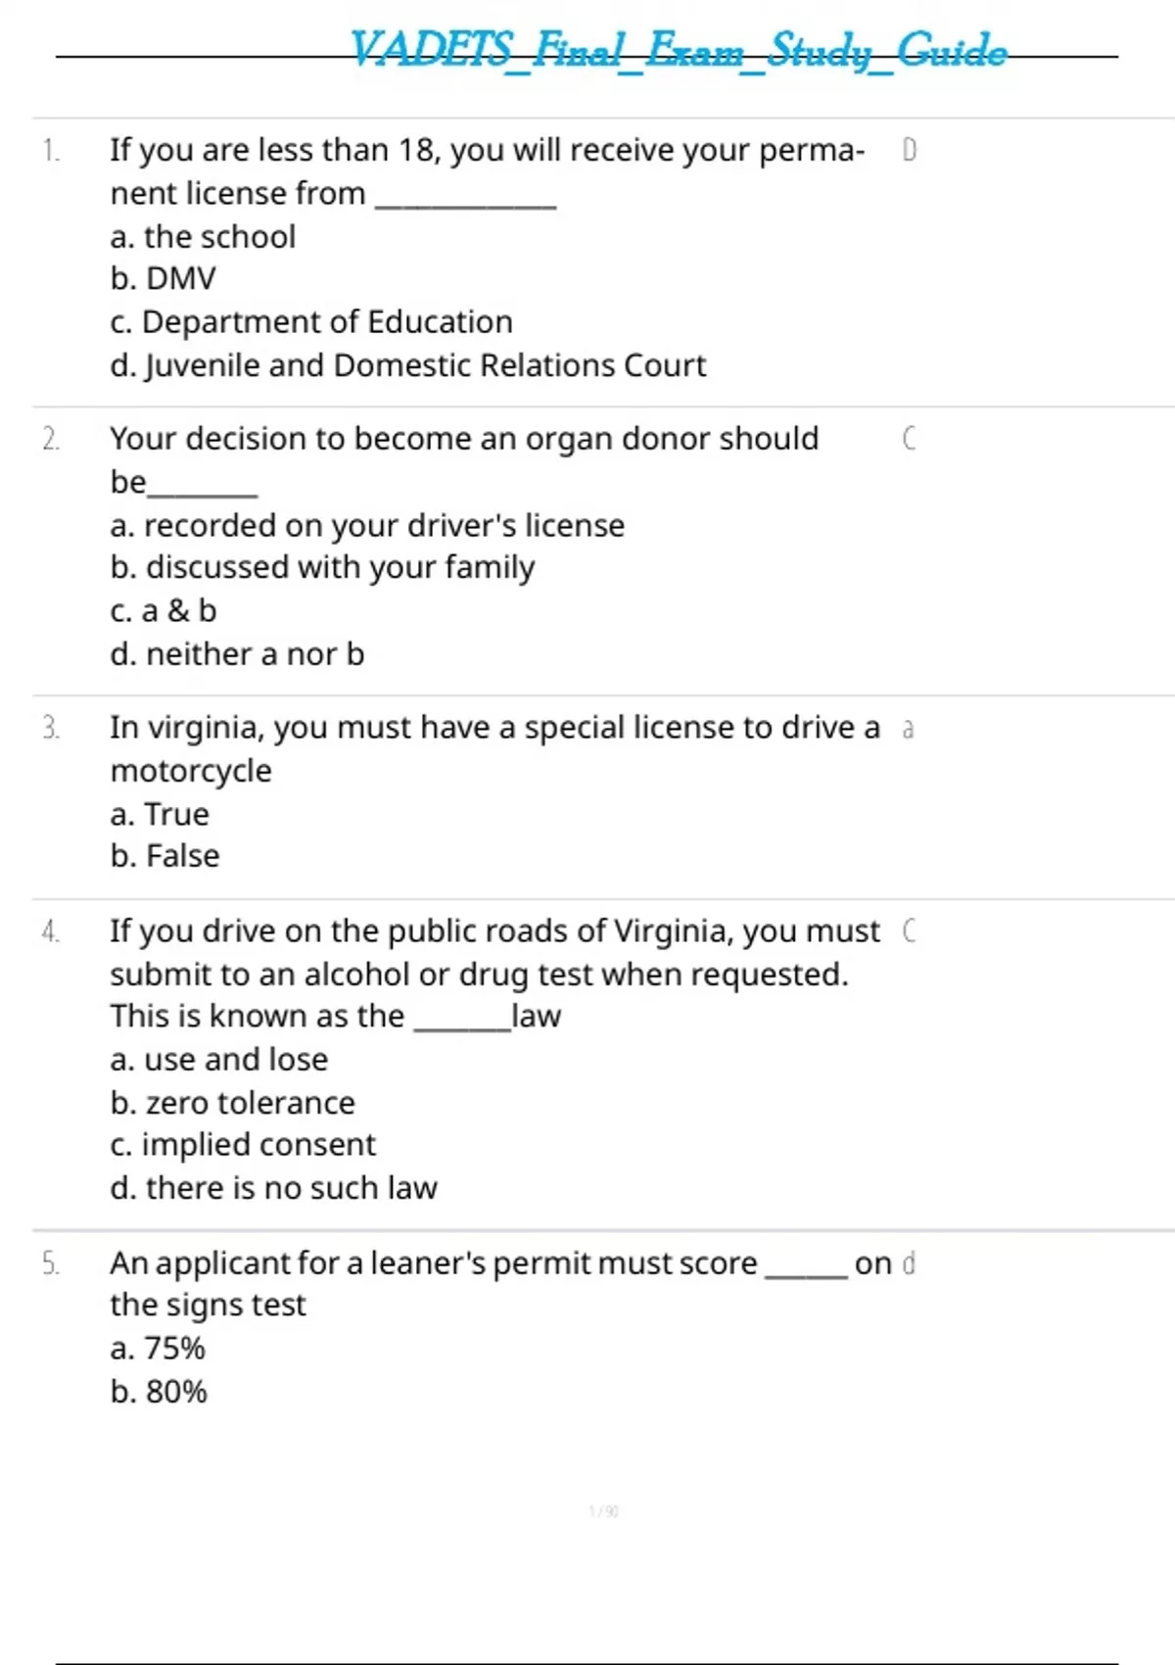
Task: Select 'a. True' for motorcycle question
Action: pyautogui.click(x=160, y=815)
